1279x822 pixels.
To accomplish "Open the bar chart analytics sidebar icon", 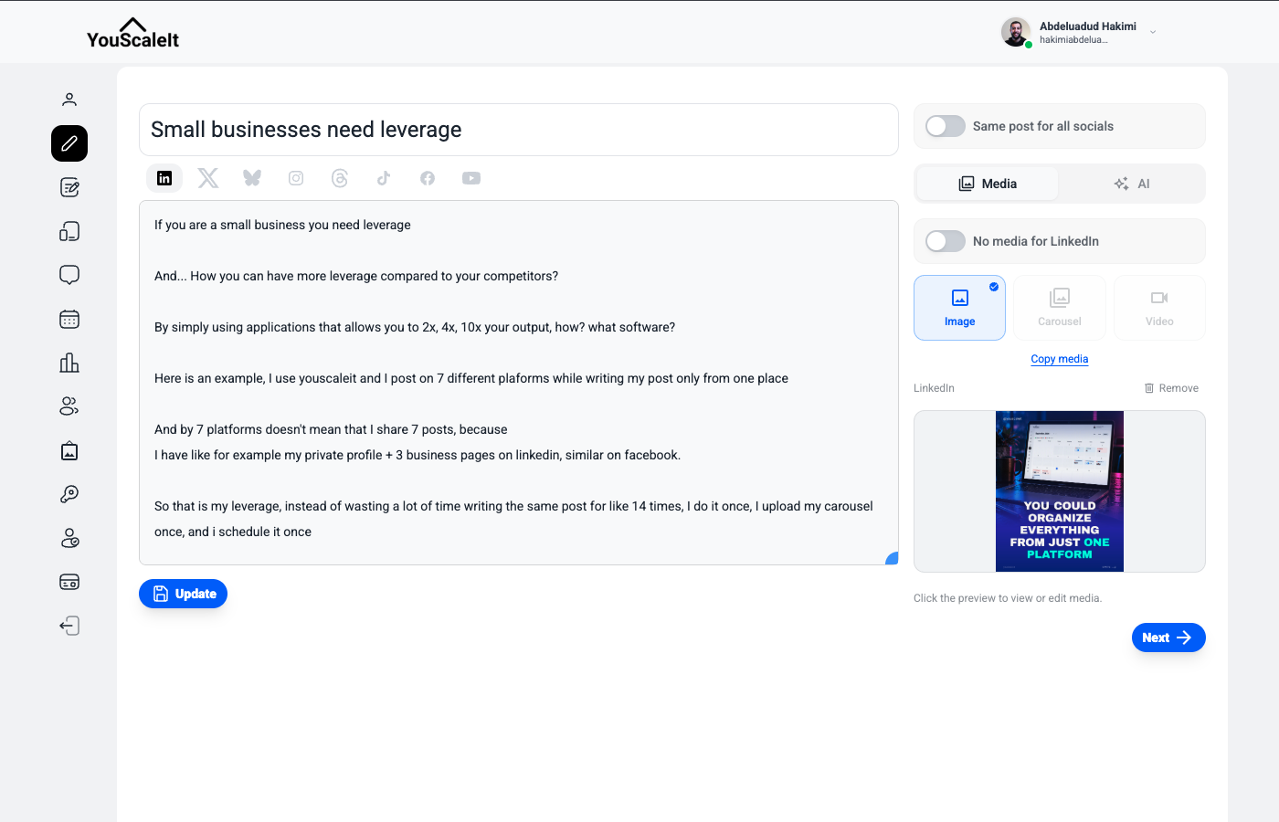I will coord(69,363).
